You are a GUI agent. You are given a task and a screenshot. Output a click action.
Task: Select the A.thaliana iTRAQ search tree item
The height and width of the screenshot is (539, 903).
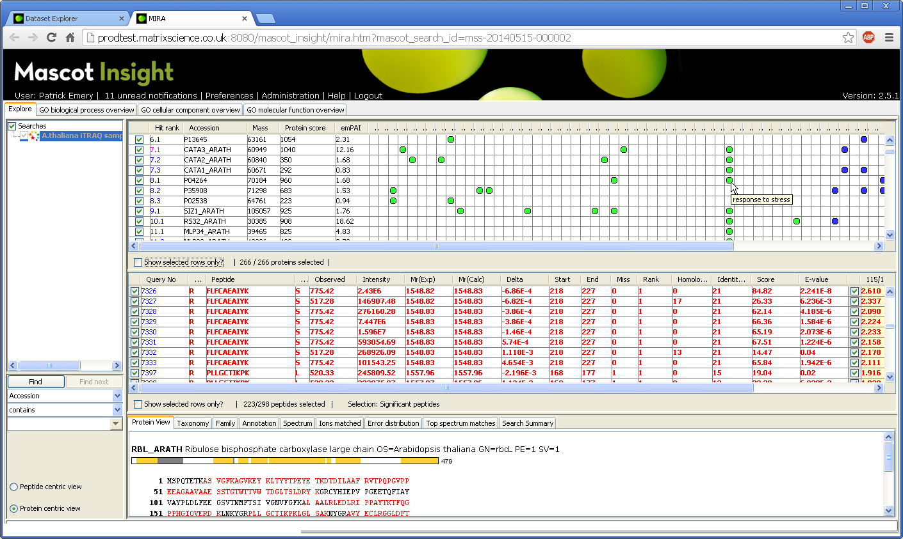pyautogui.click(x=81, y=136)
